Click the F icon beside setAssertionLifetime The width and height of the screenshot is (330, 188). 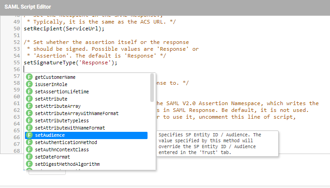[x=30, y=92]
